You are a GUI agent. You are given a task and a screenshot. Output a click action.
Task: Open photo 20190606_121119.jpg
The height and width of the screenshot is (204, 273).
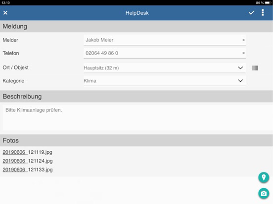click(28, 152)
